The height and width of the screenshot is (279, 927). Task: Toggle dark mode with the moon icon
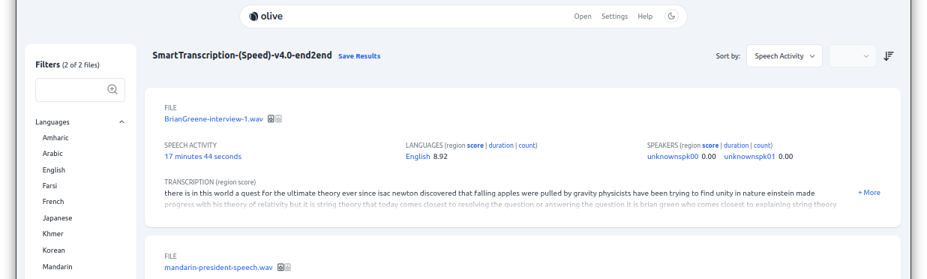pos(672,16)
